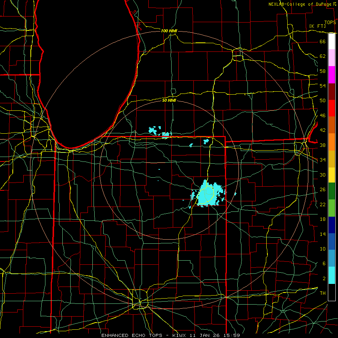The height and width of the screenshot is (338, 338).
Task: Click the "[K FT]" units label
Action: [x=317, y=26]
